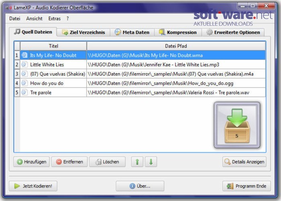Click the audio icon for Little White Lies
Viewport: 281px width, 201px height.
point(24,64)
